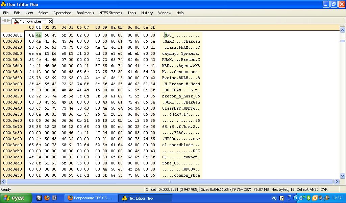Click the skull icon in quick launch
This screenshot has height=203, width=346.
point(39,198)
